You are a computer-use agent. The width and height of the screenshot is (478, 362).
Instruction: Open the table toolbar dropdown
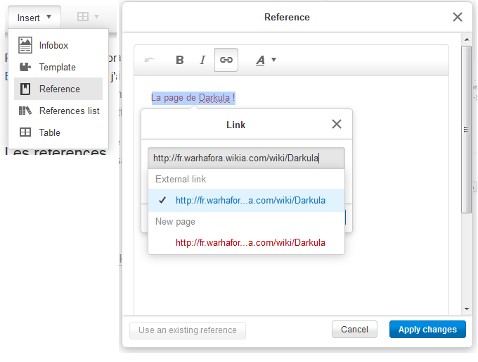[88, 17]
